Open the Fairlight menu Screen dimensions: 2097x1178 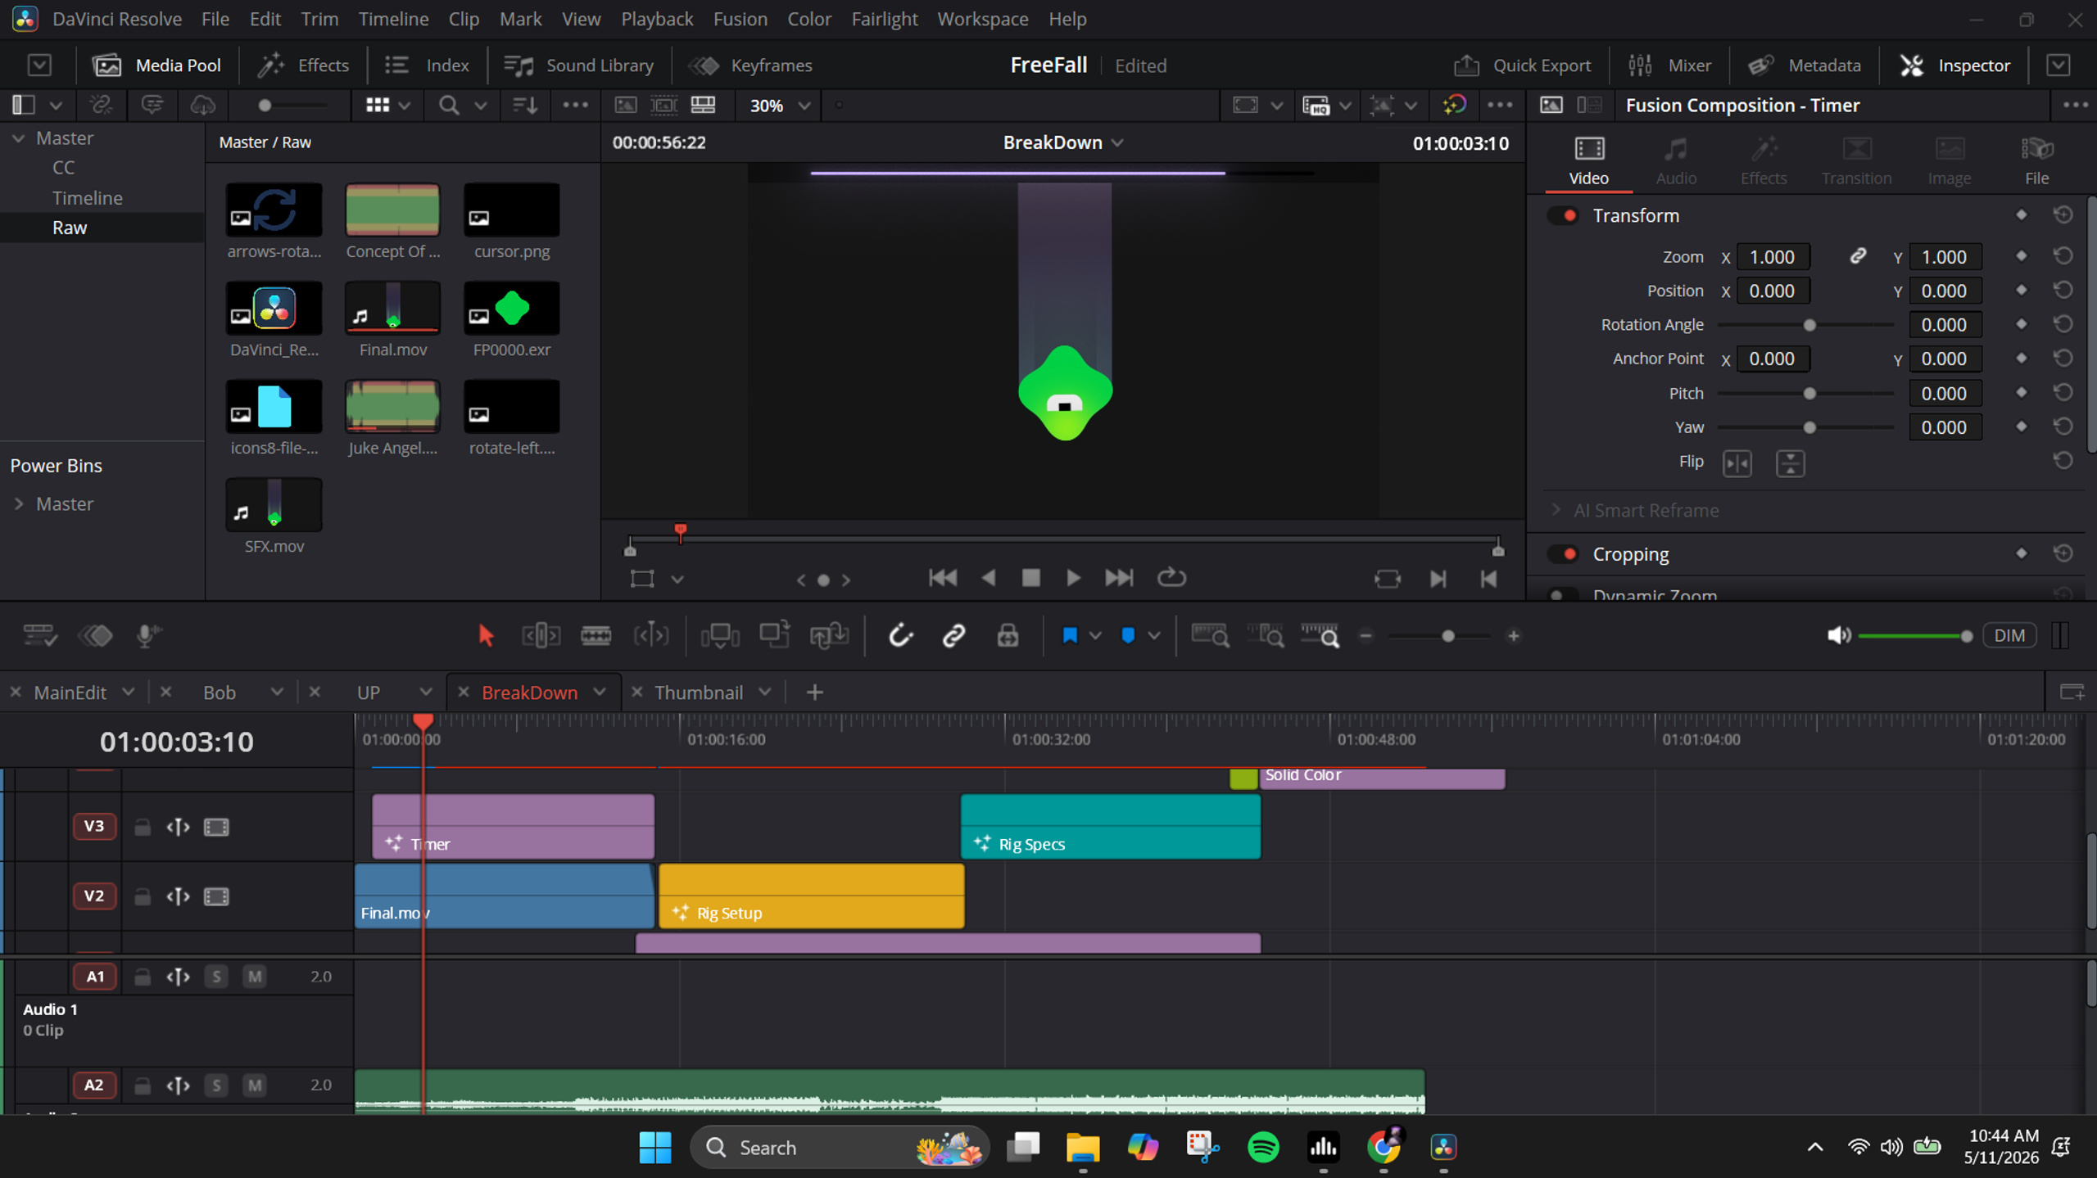click(x=884, y=18)
